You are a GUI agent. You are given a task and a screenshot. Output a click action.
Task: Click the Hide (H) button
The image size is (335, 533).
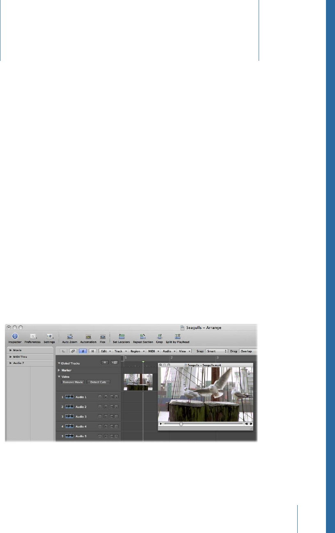tap(93, 351)
